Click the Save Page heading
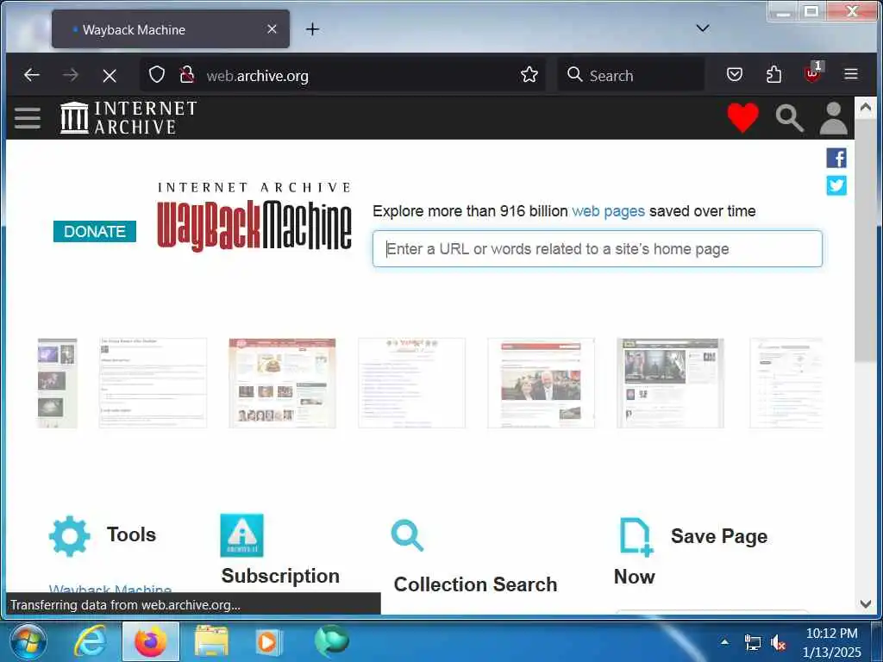Screen dimensions: 883x662 point(718,536)
